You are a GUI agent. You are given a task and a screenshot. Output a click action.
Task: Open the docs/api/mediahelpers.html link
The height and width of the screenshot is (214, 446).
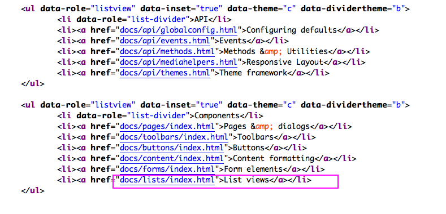[x=179, y=62]
